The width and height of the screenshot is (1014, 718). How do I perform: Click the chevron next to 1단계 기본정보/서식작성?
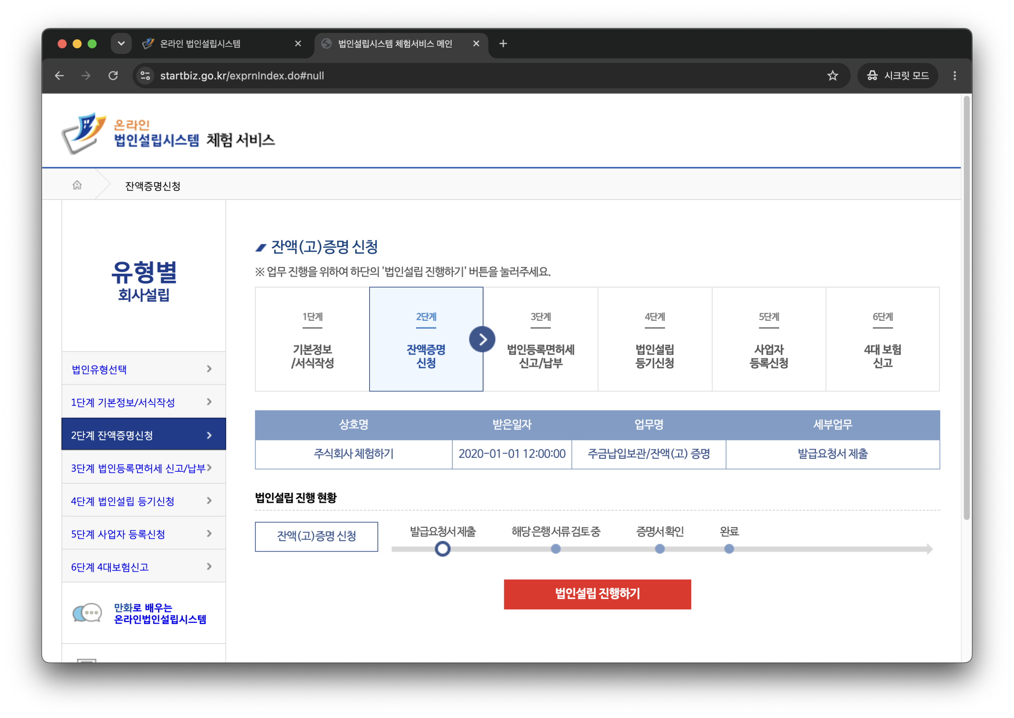click(x=209, y=402)
